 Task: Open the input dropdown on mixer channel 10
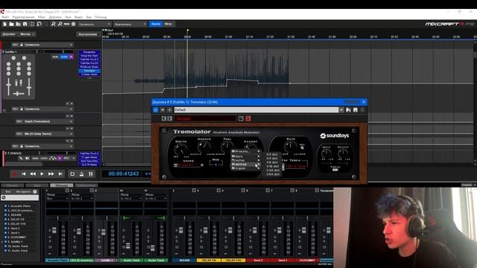pos(131,199)
